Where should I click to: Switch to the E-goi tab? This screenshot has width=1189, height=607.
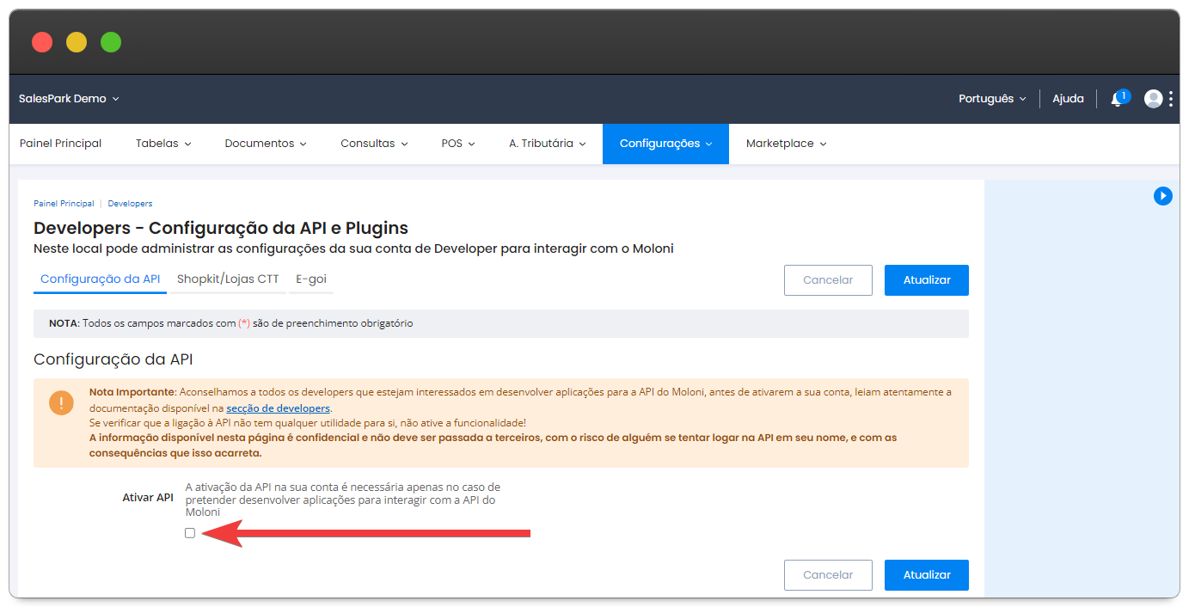click(310, 279)
